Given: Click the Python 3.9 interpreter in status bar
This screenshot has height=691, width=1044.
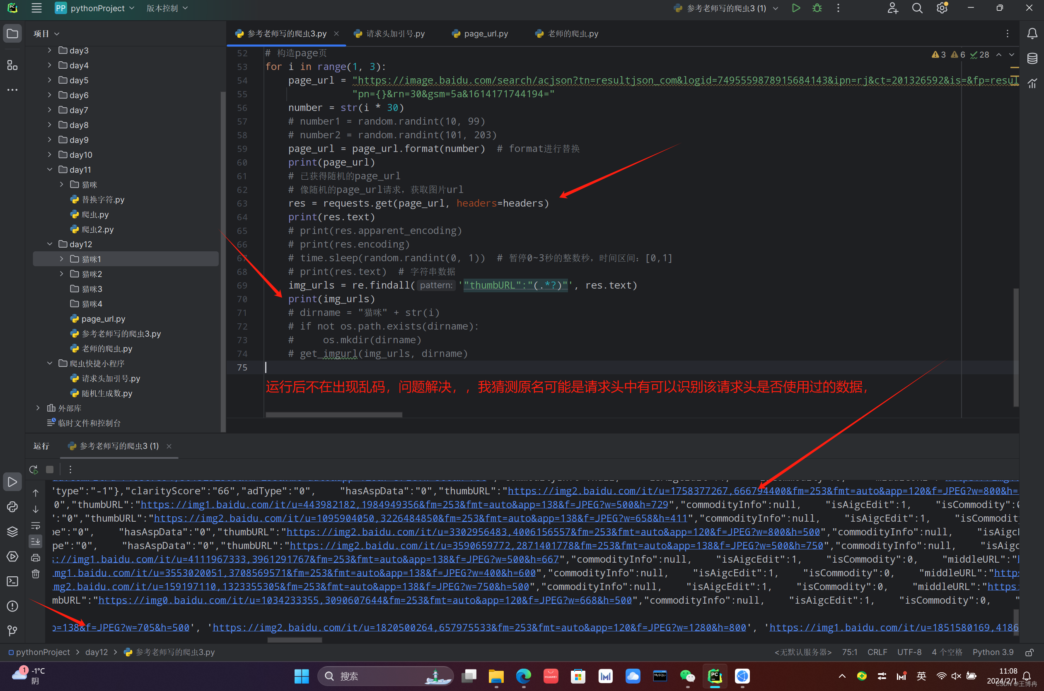Looking at the screenshot, I should (x=993, y=652).
